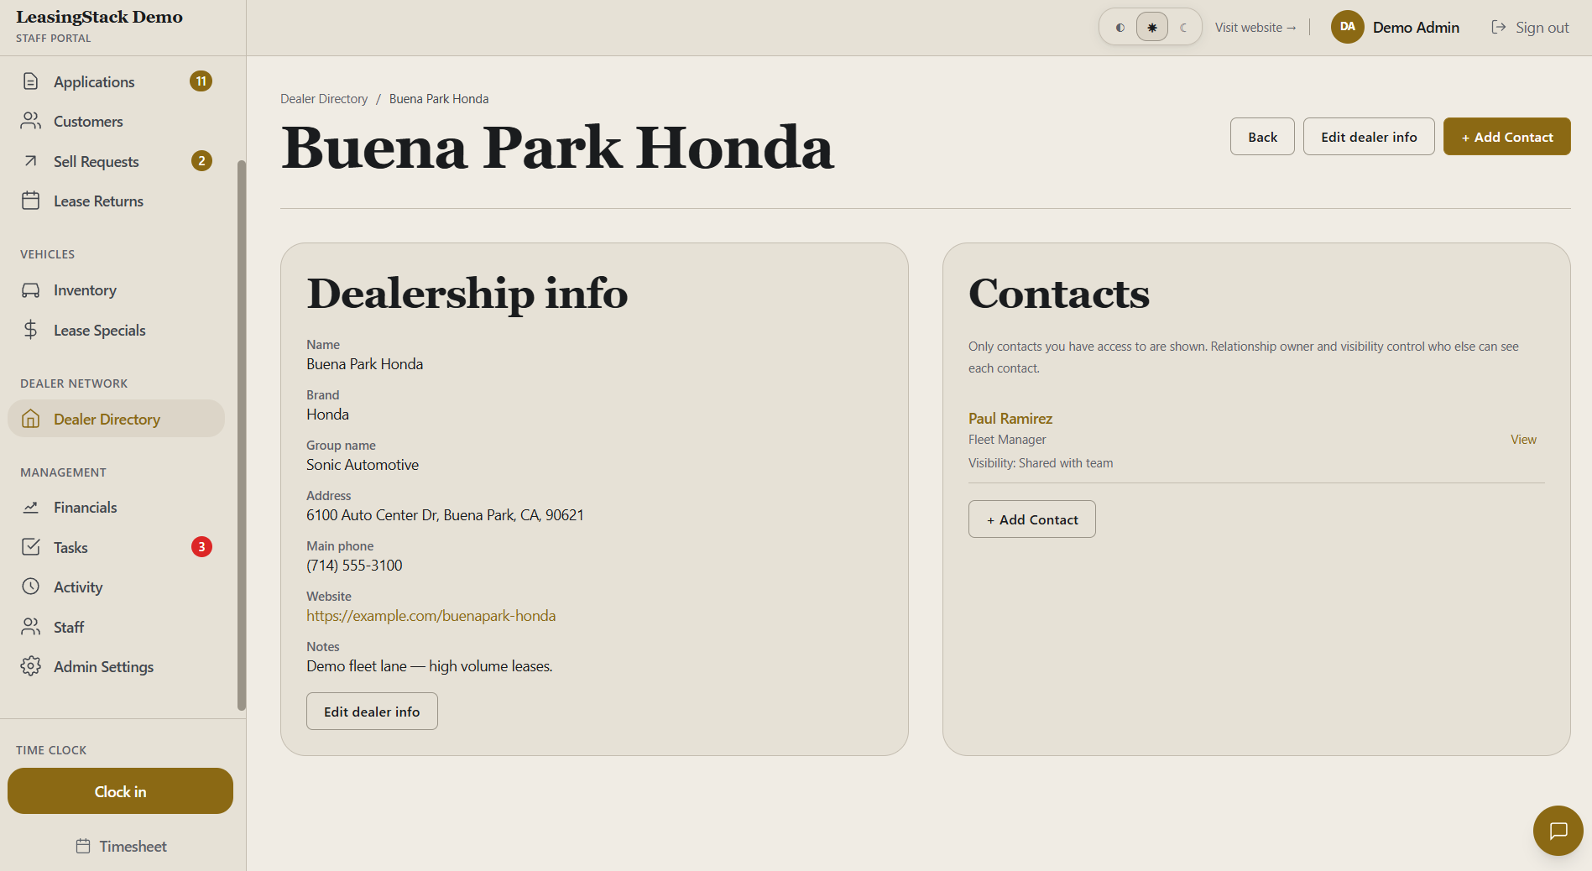Open Activity log
The height and width of the screenshot is (871, 1592).
point(117,587)
